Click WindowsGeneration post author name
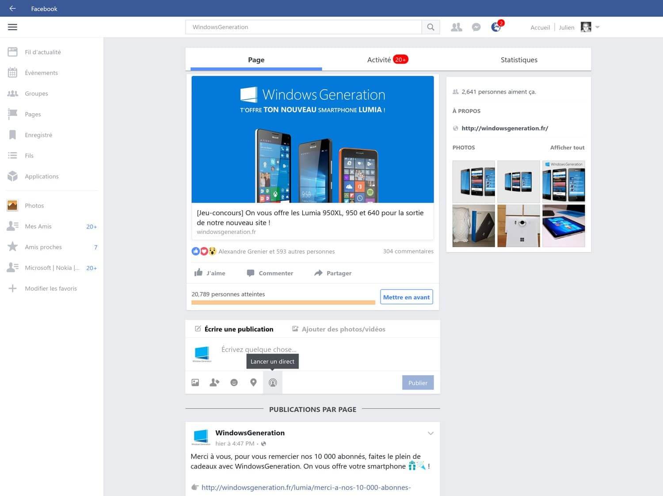The width and height of the screenshot is (663, 496). point(250,433)
